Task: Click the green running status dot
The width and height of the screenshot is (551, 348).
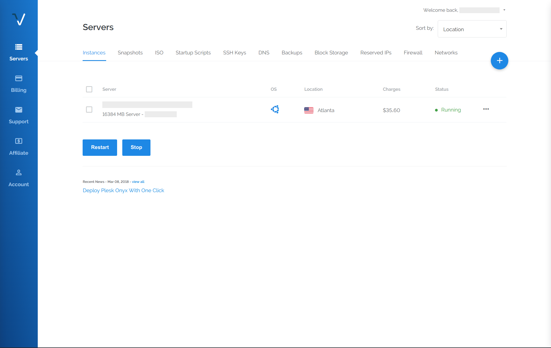Action: [436, 110]
